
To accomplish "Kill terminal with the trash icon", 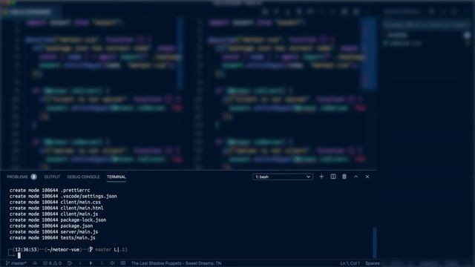I will click(344, 177).
